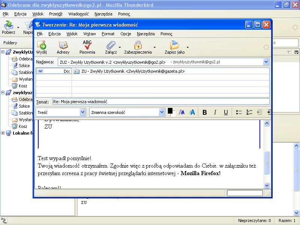Open the Zapisz jako dropdown arrow
Viewport: 300px width, 225px height.
point(188,47)
